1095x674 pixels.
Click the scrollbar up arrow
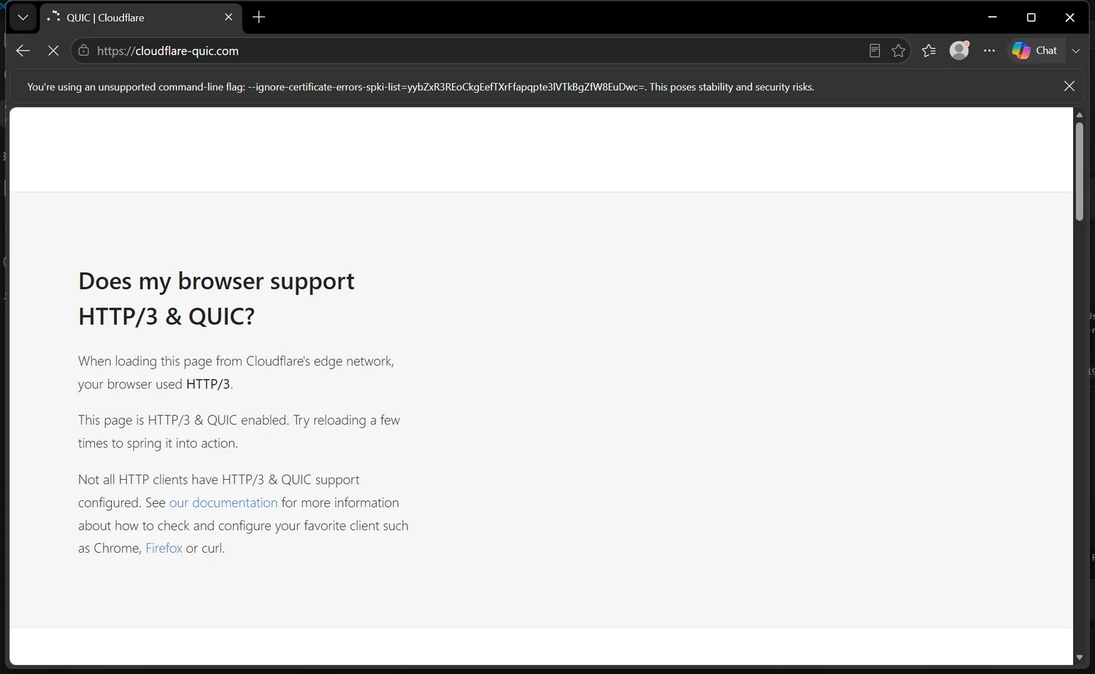point(1079,115)
